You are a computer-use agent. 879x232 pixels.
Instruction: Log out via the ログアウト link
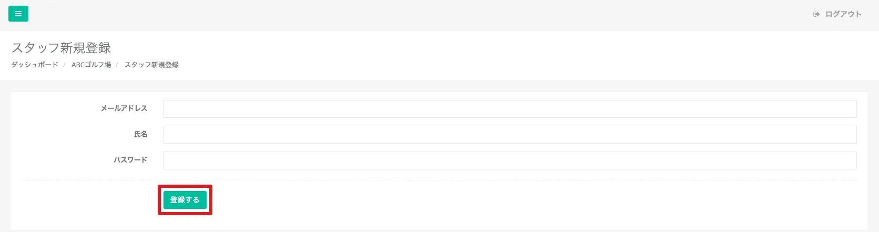(843, 14)
